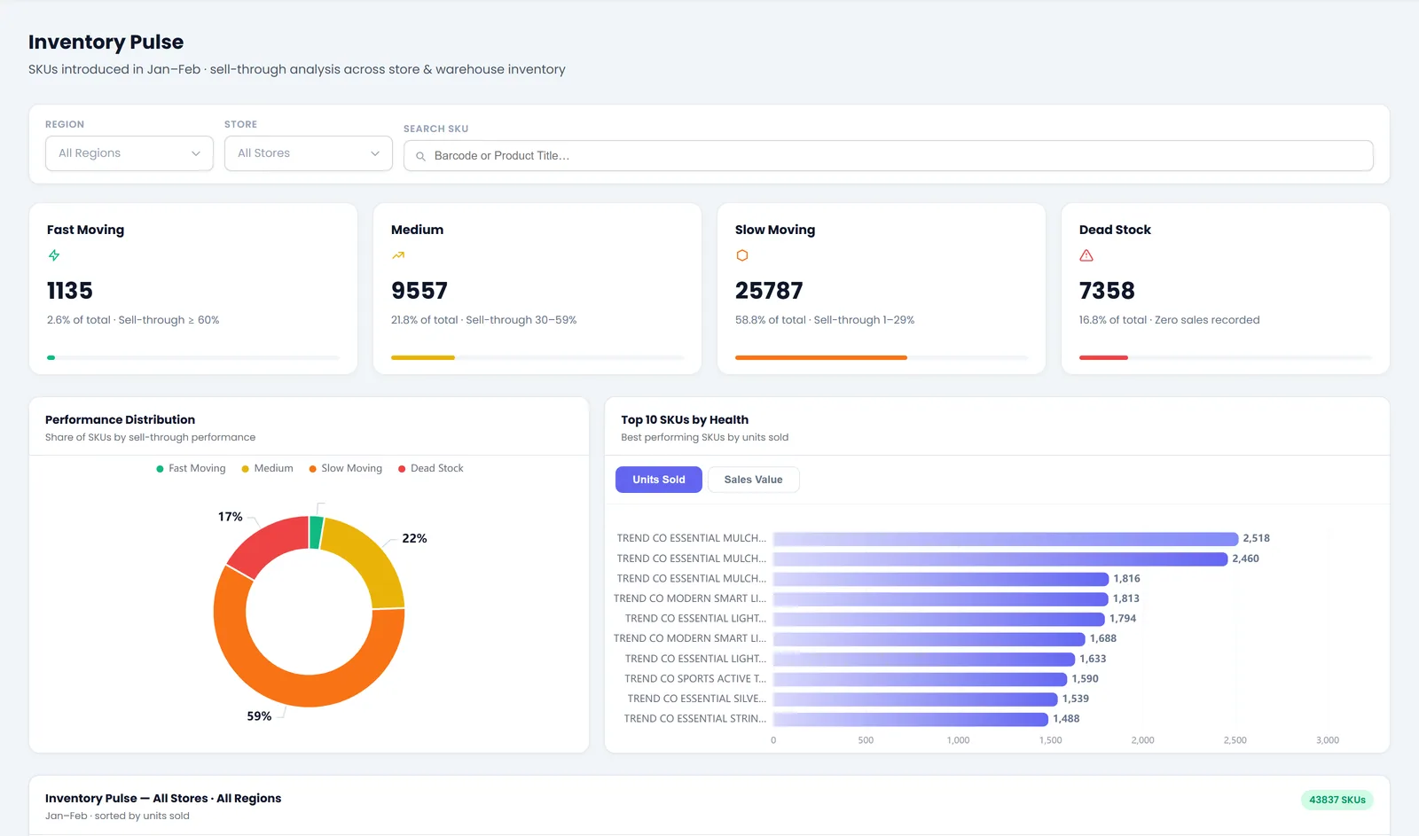Click the Dead Stock warning triangle icon
Screen dimensions: 1419x836
point(1086,255)
